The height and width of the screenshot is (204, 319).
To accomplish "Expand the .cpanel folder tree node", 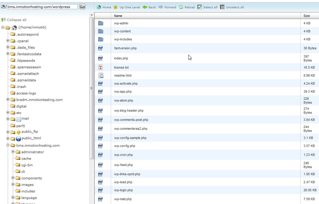I will coord(8,41).
